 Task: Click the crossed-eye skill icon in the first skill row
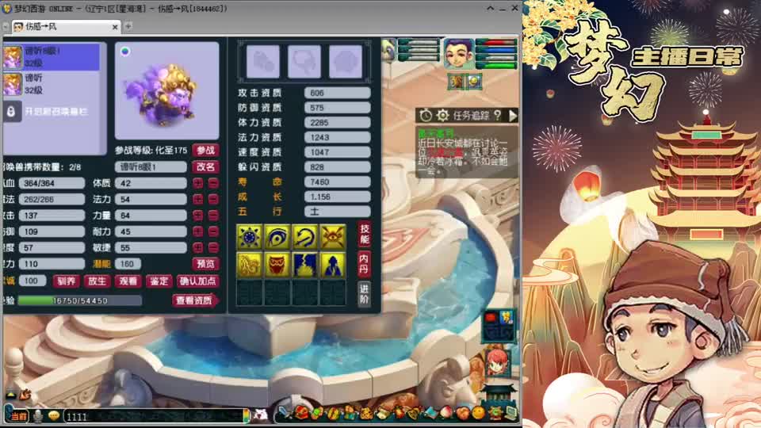pyautogui.click(x=332, y=237)
